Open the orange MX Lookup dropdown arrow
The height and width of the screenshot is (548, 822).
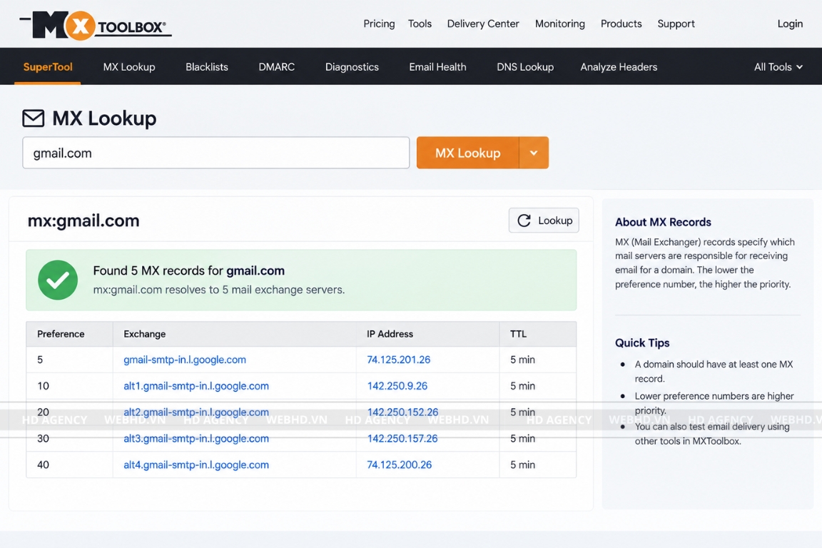[534, 153]
